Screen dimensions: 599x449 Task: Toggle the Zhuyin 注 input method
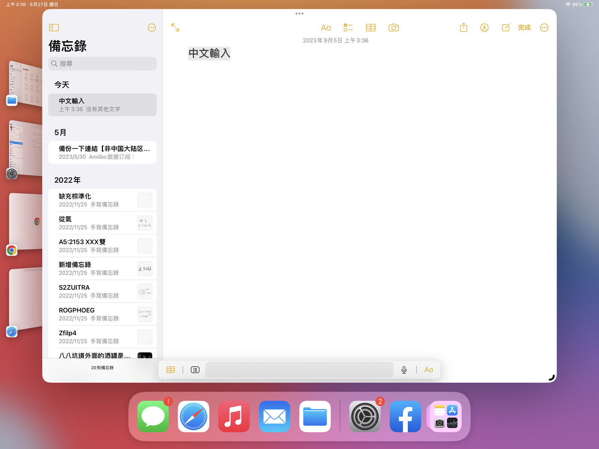tap(195, 370)
